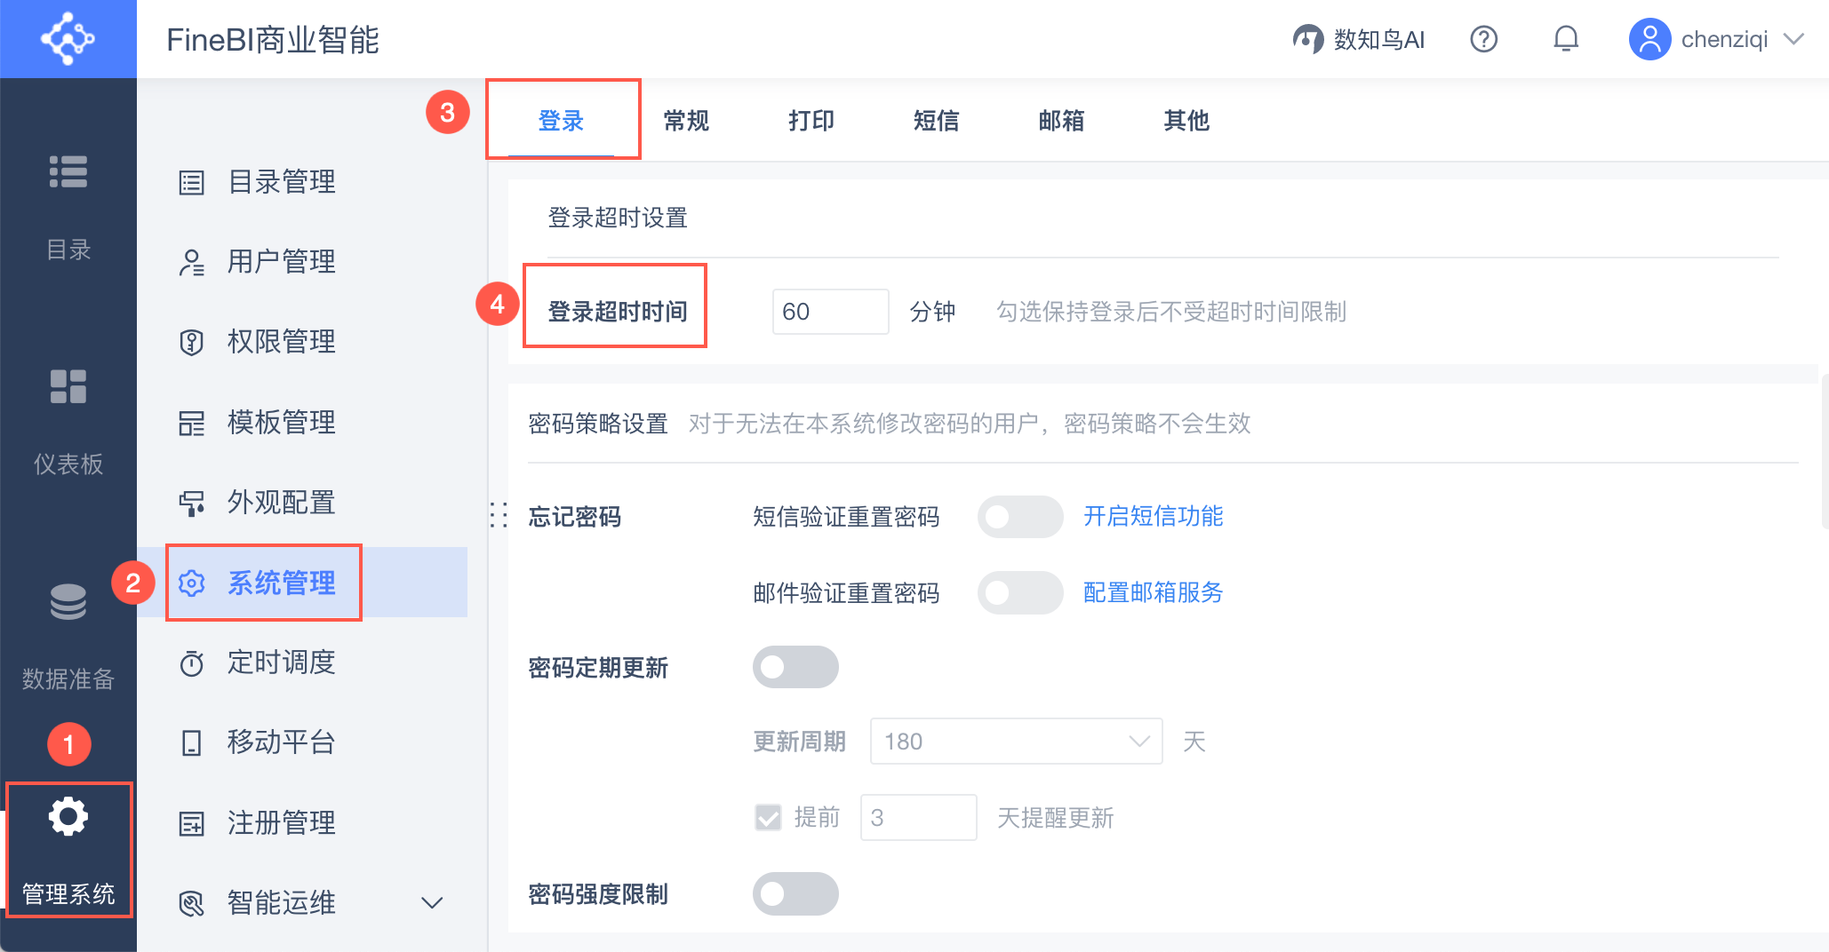1829x952 pixels.
Task: Click the FineBI logo icon
Action: click(68, 39)
